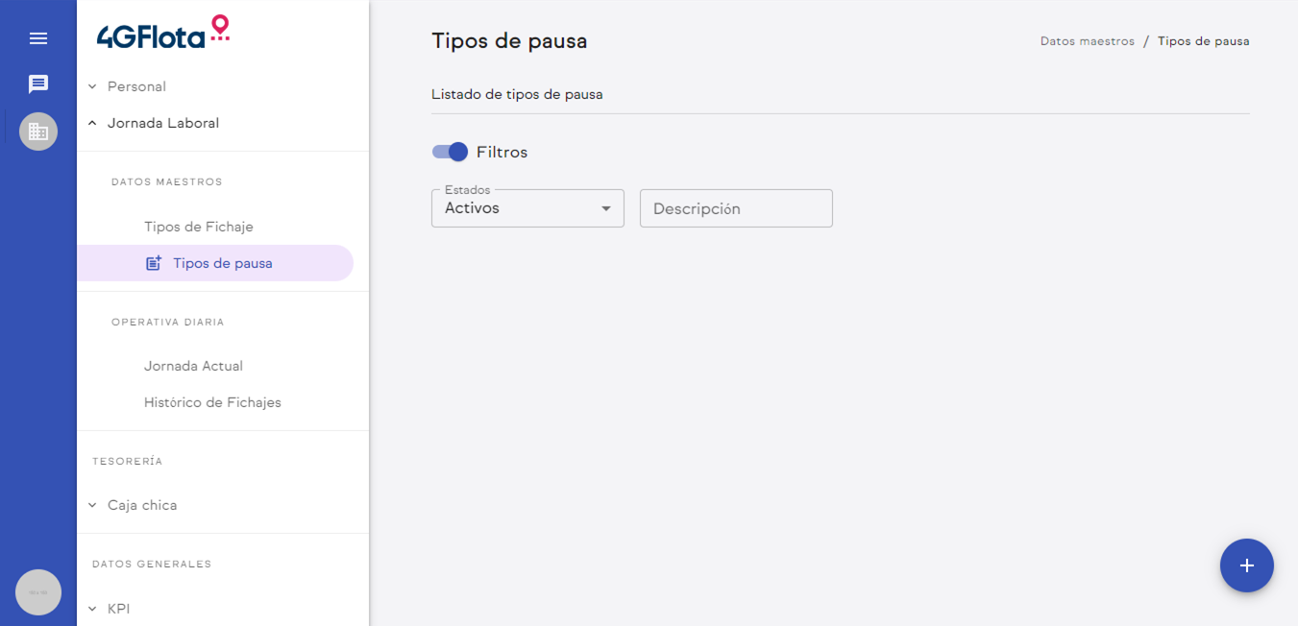Click the add new pause type plus button
The image size is (1298, 626).
point(1246,566)
